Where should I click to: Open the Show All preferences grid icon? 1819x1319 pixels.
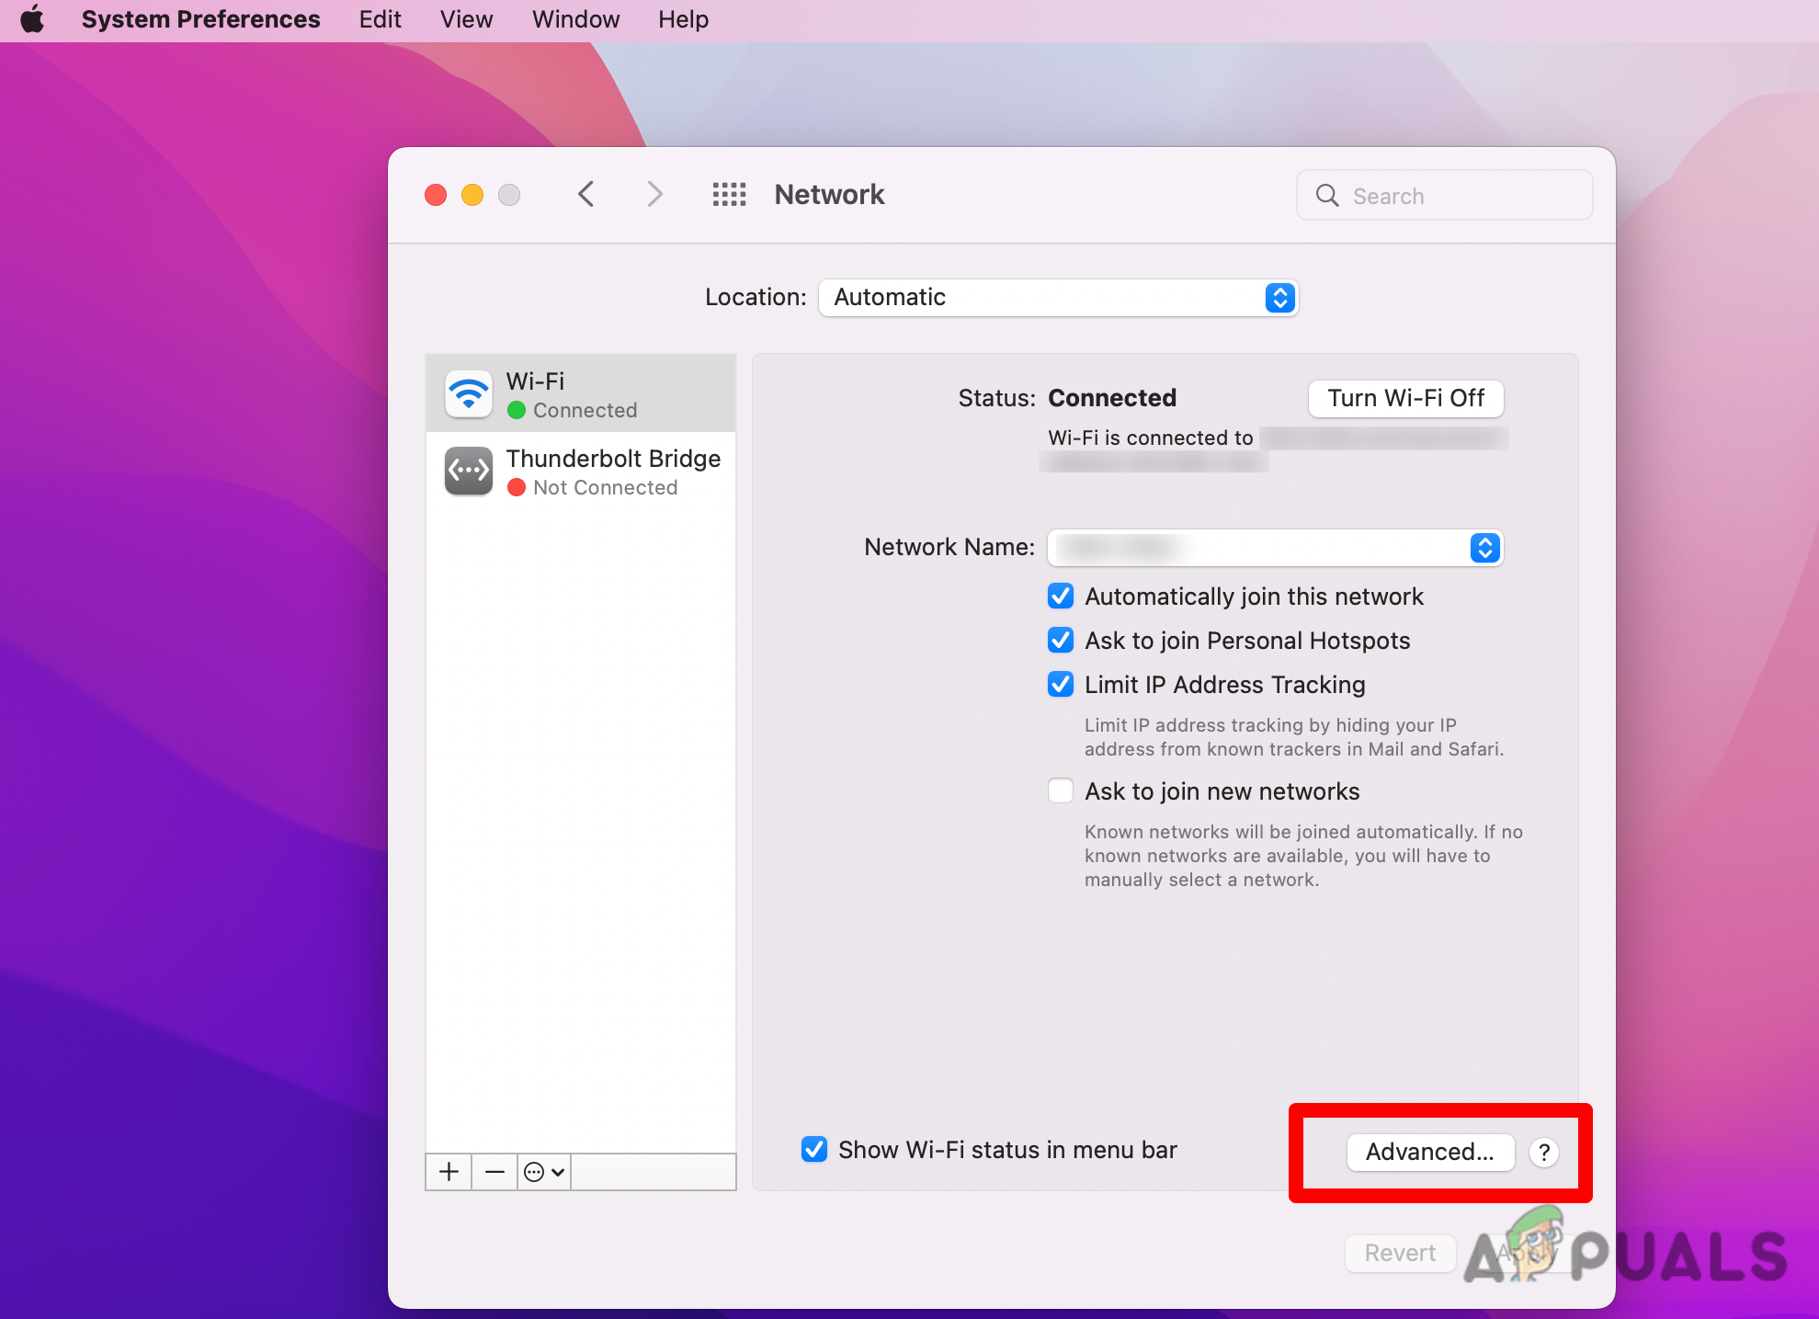coord(729,194)
